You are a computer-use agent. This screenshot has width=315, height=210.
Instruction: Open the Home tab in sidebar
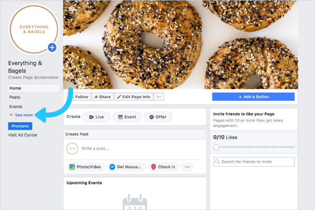click(x=33, y=88)
